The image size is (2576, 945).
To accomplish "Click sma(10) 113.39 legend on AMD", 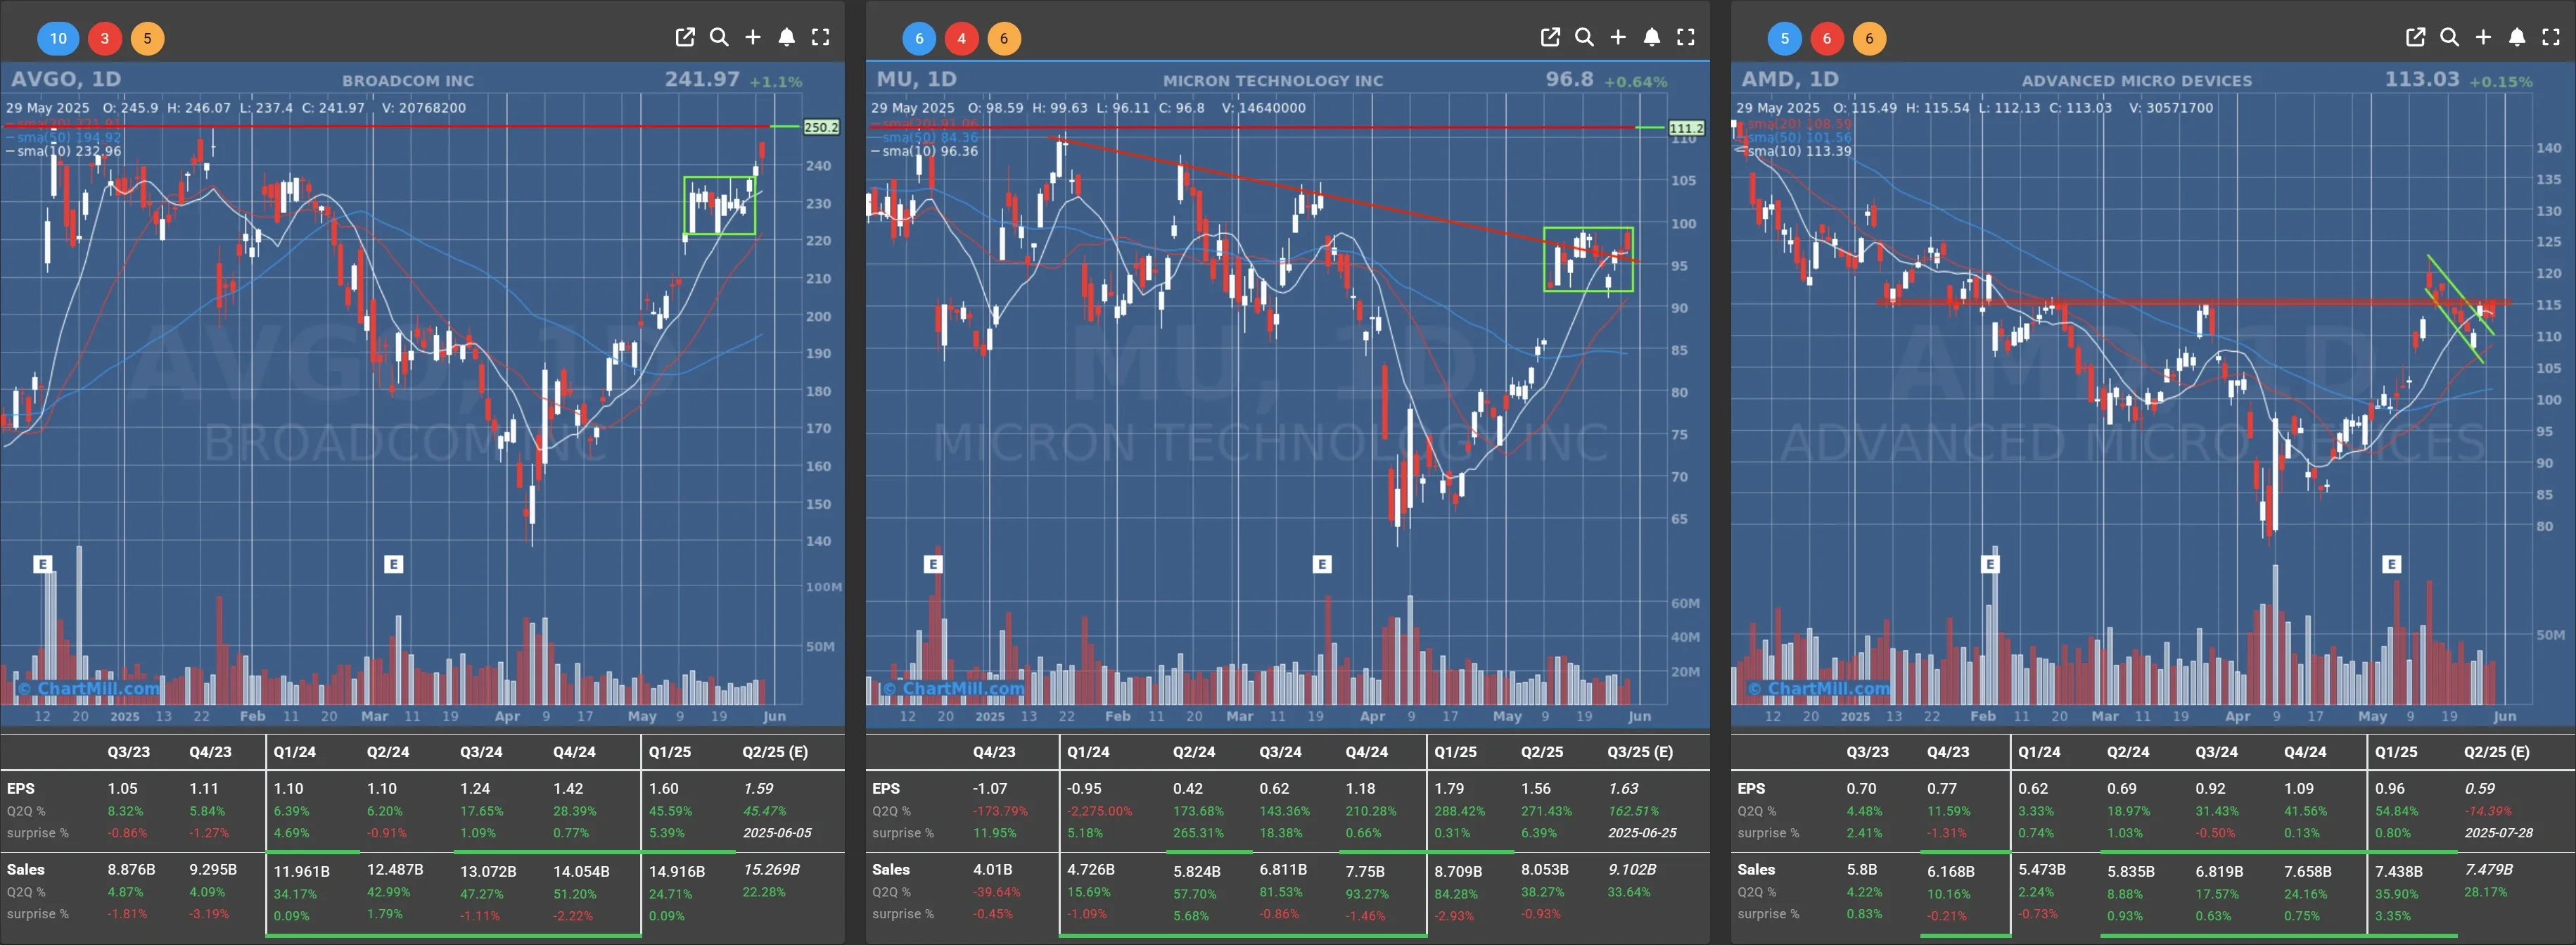I will point(1794,151).
